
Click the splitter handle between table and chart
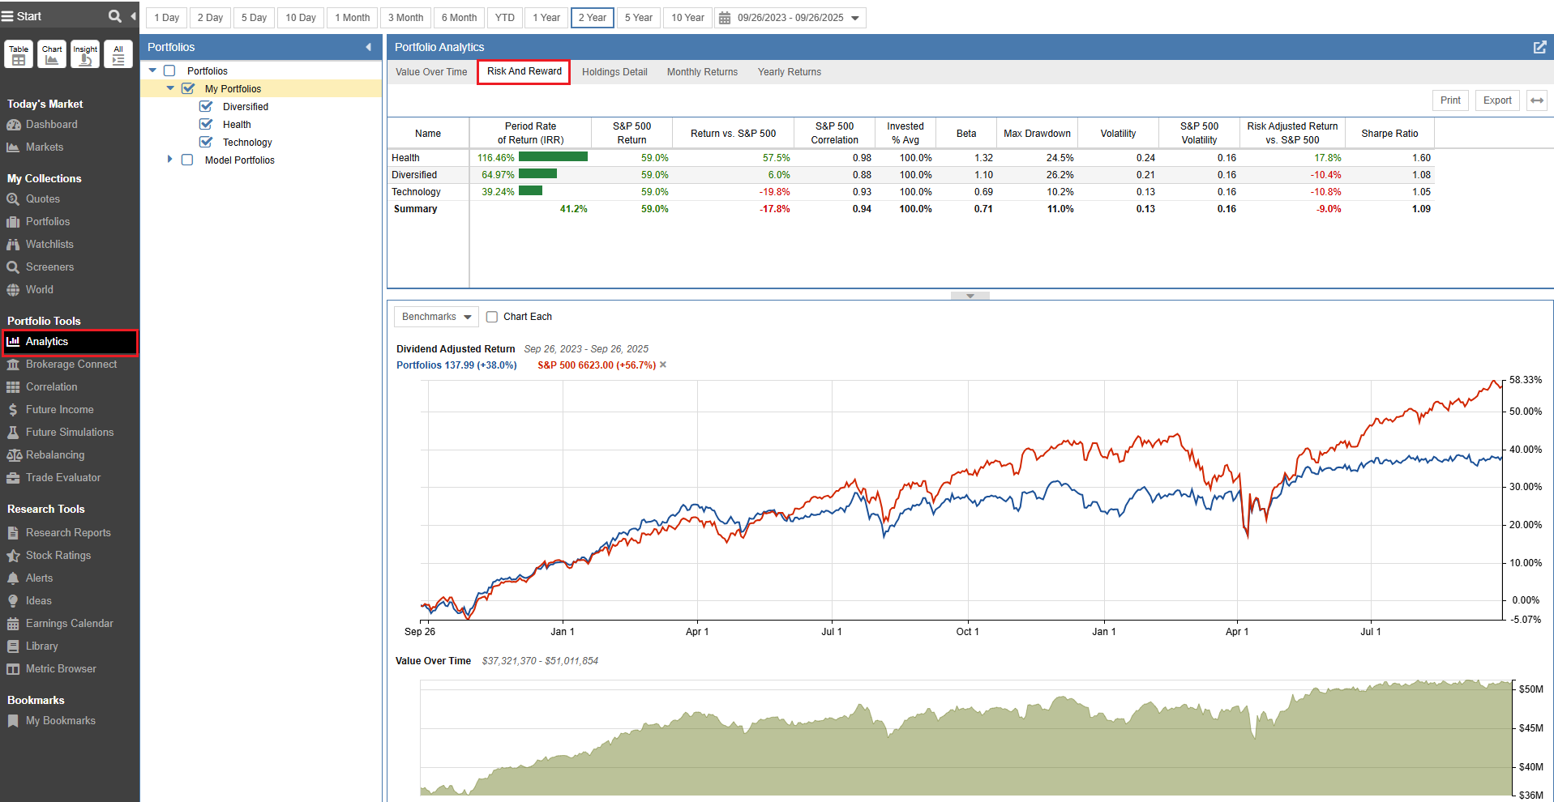pyautogui.click(x=970, y=296)
